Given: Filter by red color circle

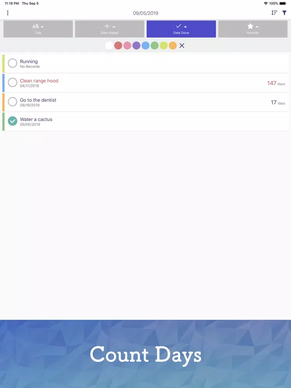Looking at the screenshot, I should [118, 45].
